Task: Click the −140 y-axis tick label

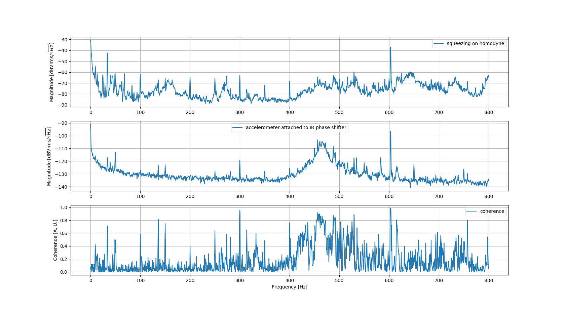Action: point(62,187)
